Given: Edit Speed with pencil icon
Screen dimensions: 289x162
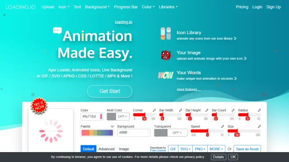Looking at the screenshot, I should (x=223, y=126).
